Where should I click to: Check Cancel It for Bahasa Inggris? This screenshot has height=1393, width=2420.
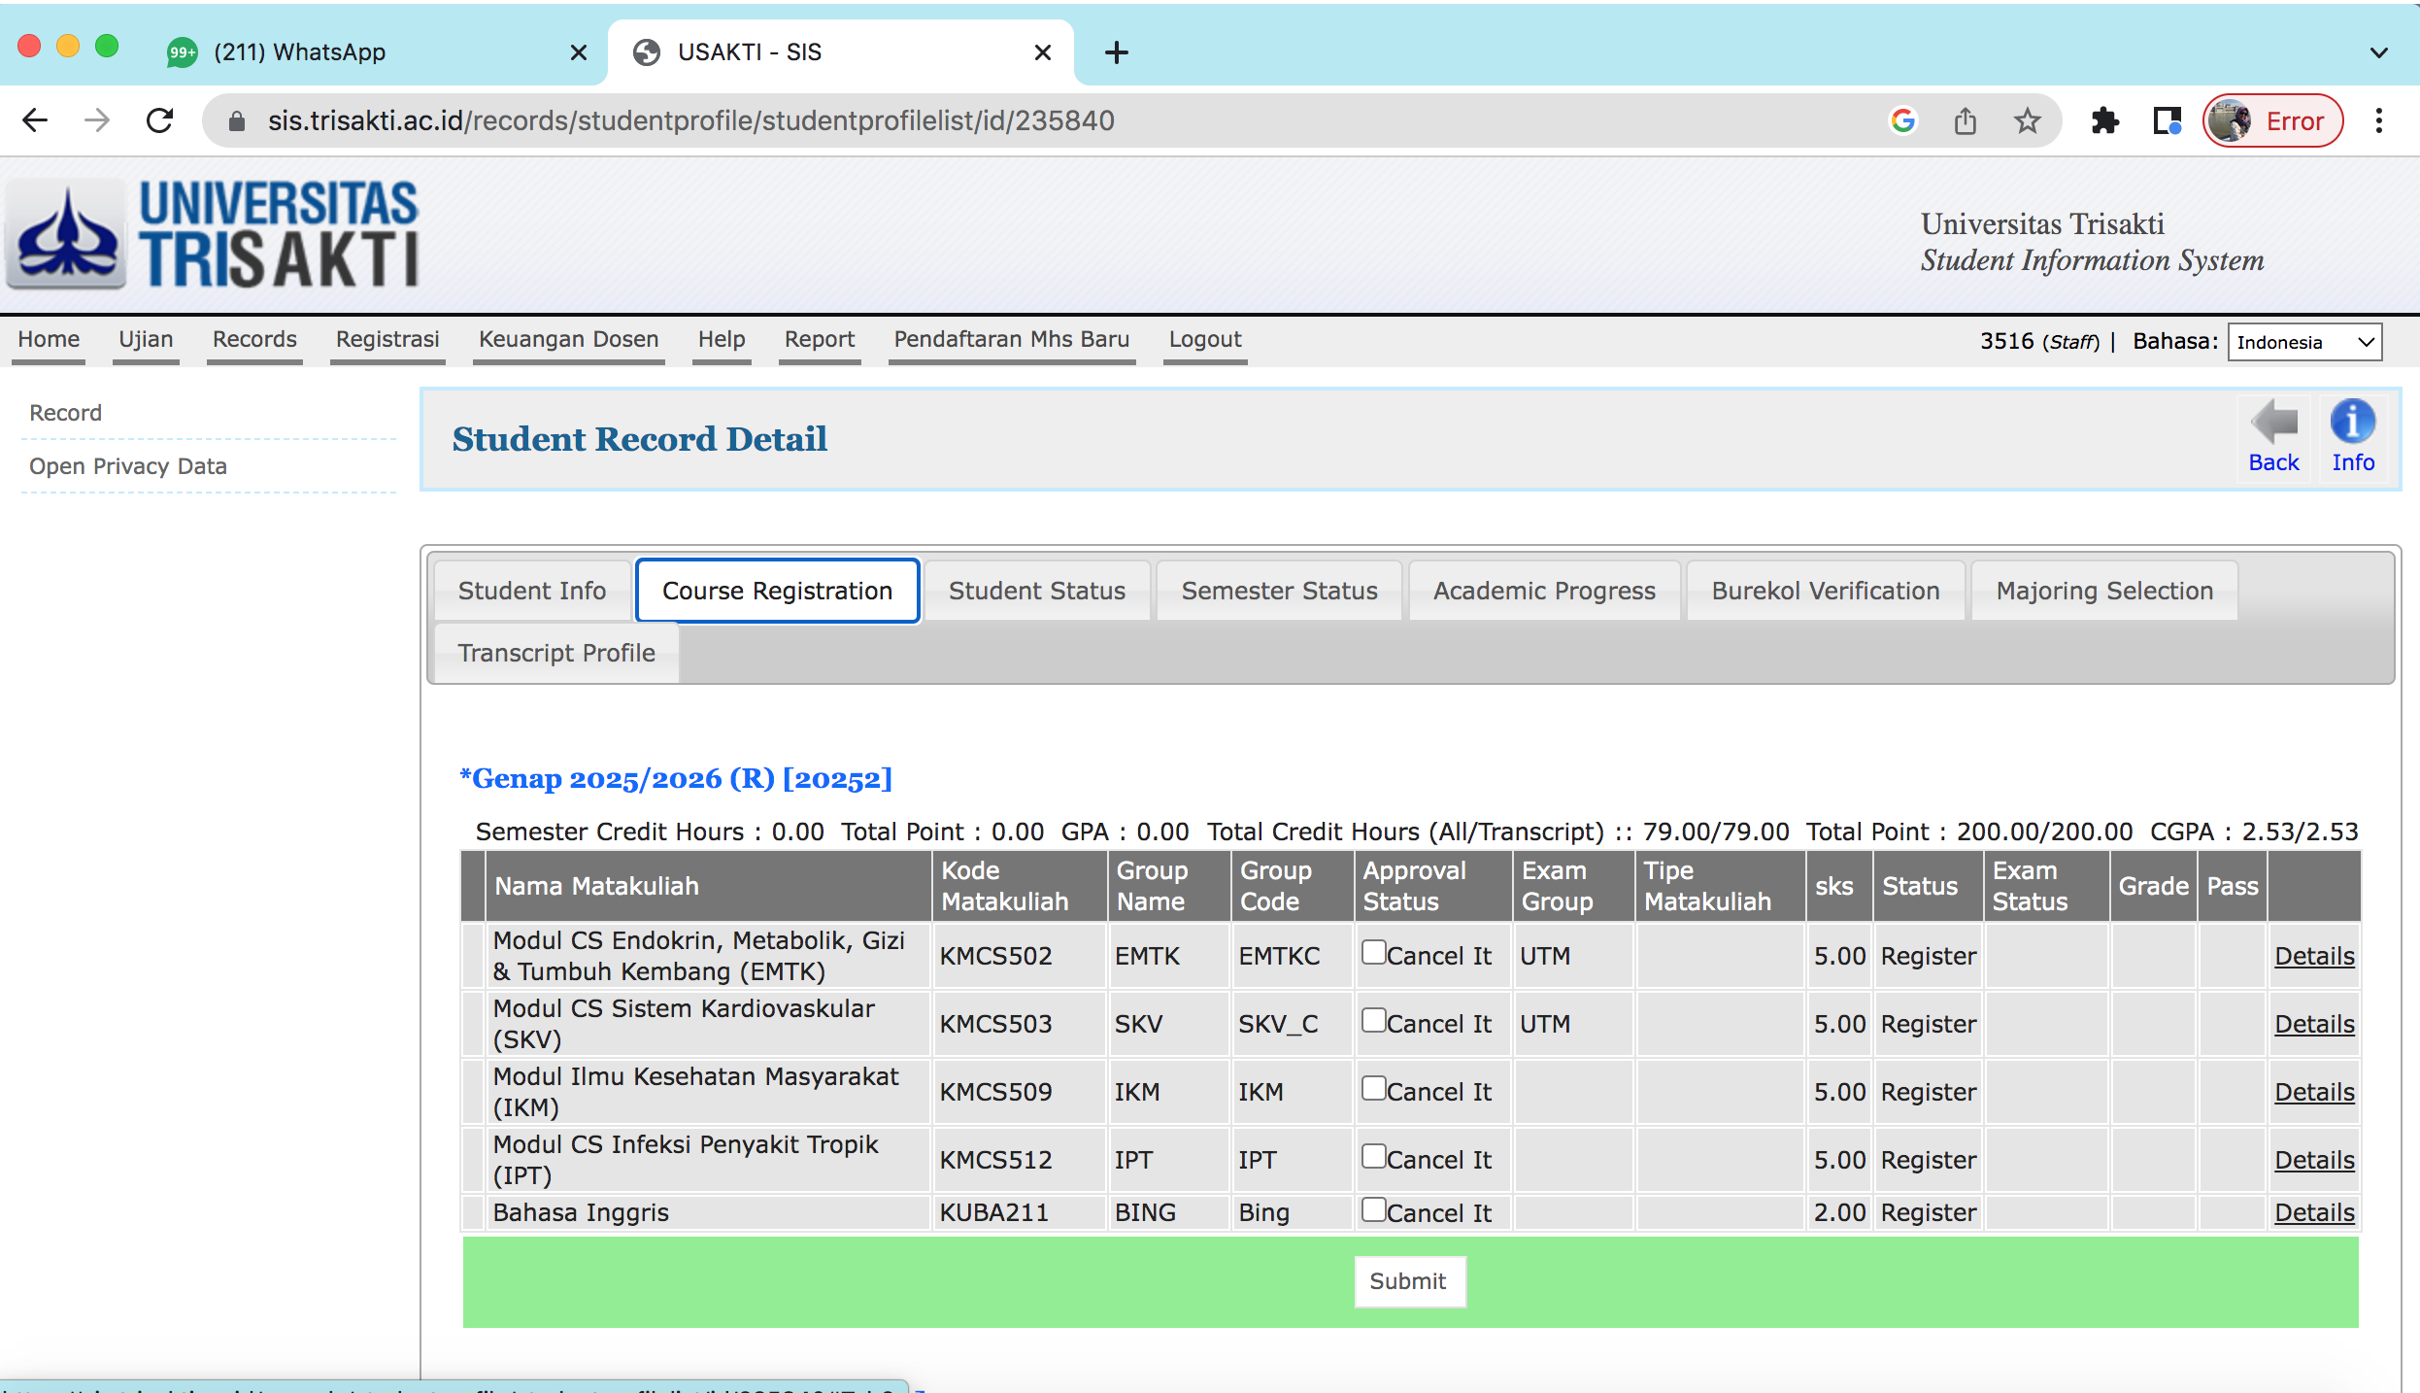click(x=1373, y=1209)
